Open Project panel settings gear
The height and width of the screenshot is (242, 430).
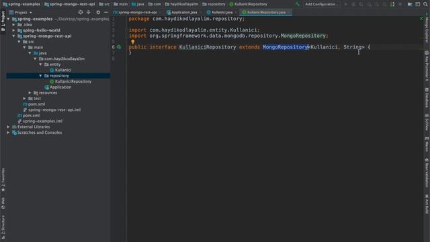98,12
